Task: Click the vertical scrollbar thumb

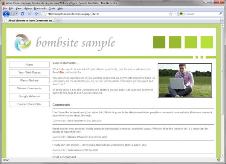Action: pos(222,71)
